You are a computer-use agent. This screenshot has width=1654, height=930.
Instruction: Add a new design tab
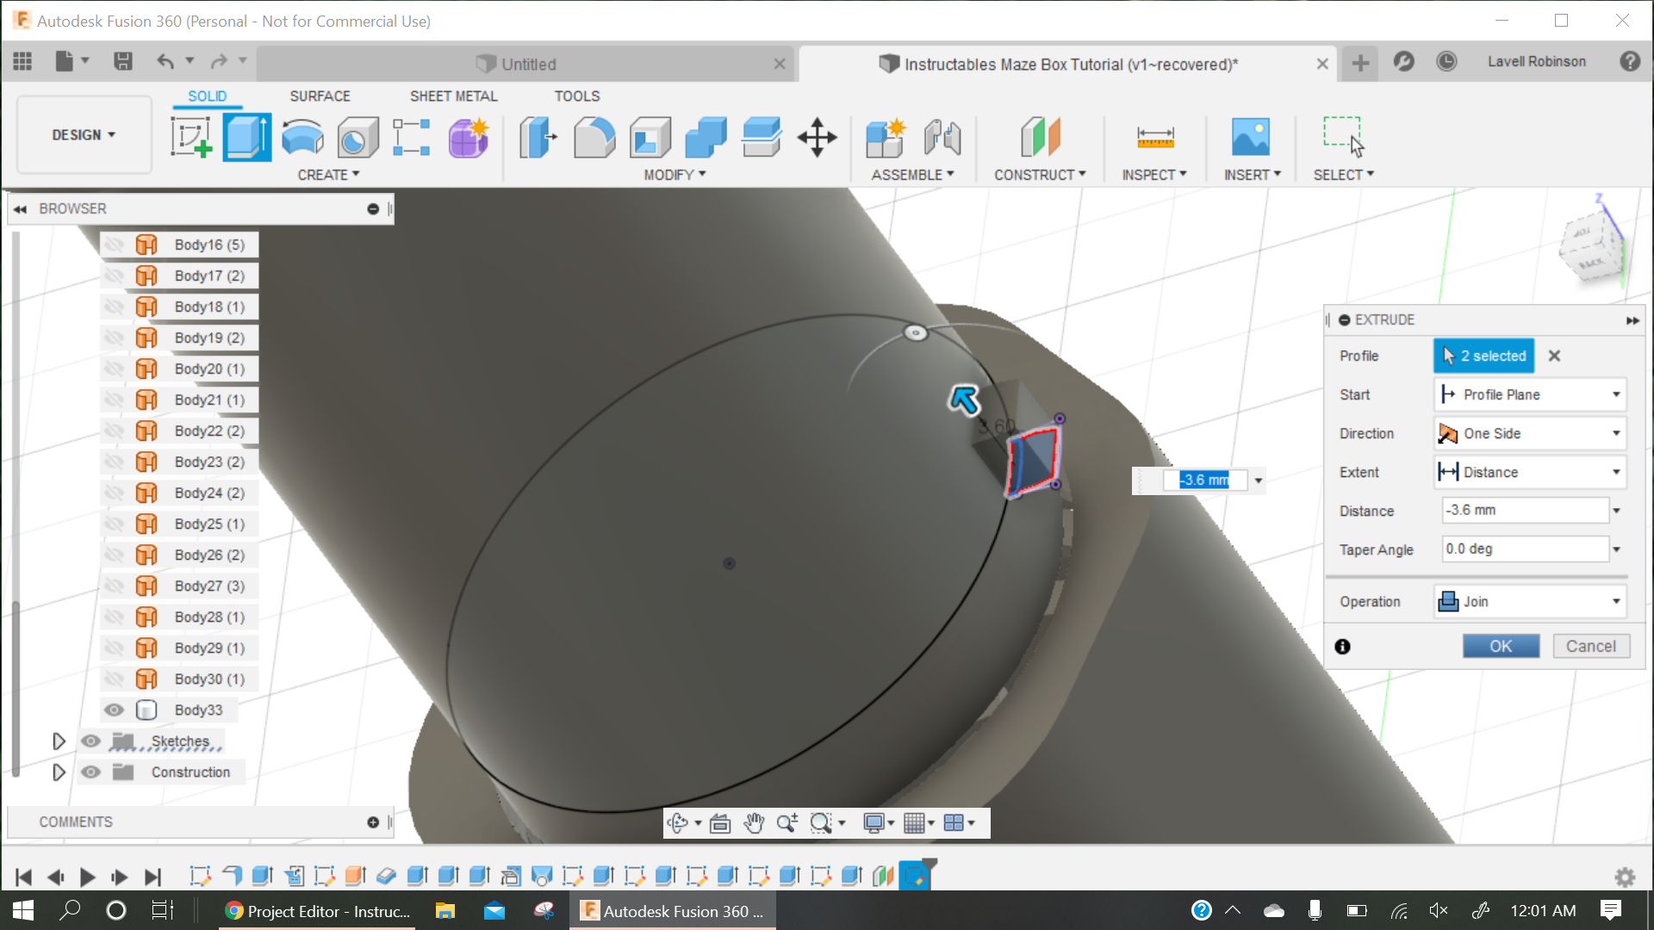(x=1360, y=63)
